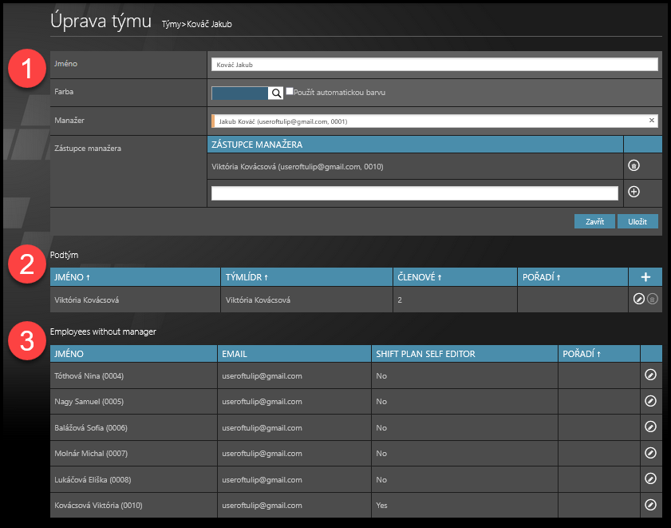The height and width of the screenshot is (528, 671).
Task: Clear the selected manager Jakub Kováč
Action: pos(651,121)
